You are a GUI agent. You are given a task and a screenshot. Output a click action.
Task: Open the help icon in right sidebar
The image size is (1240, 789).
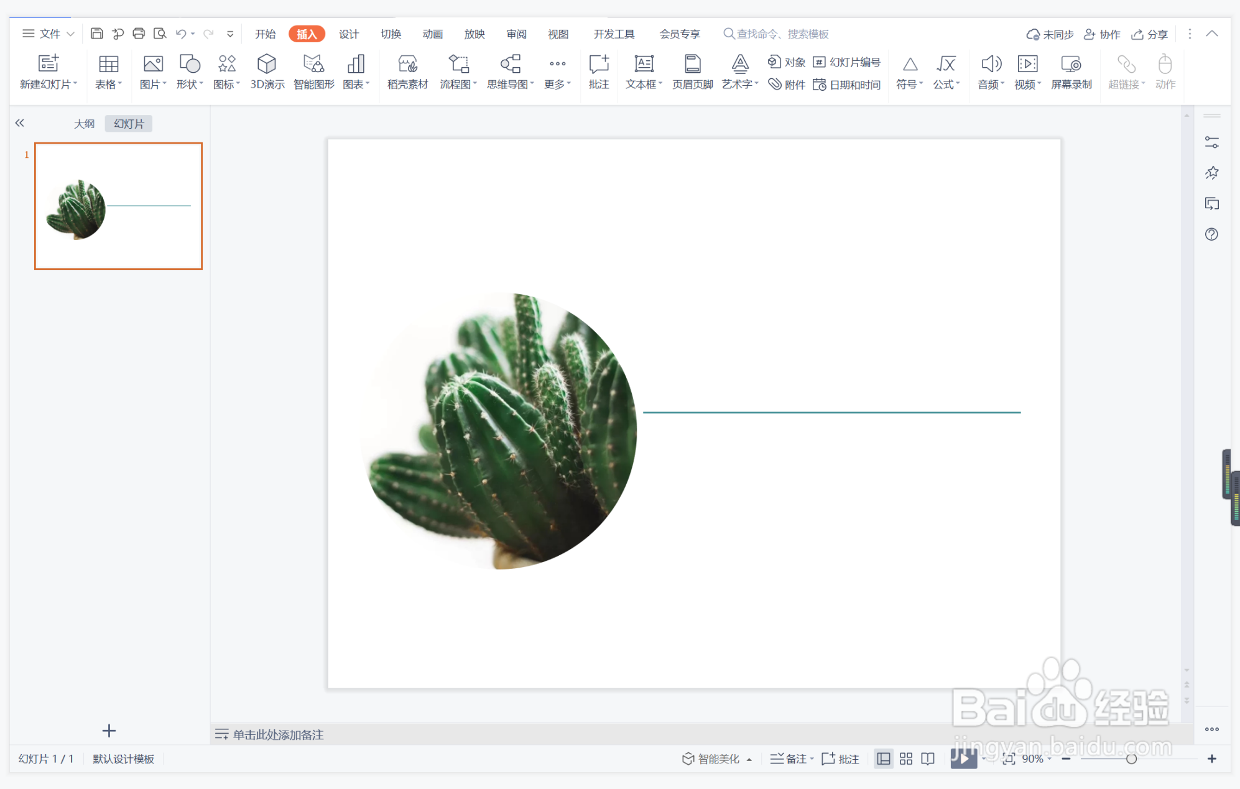(1211, 234)
